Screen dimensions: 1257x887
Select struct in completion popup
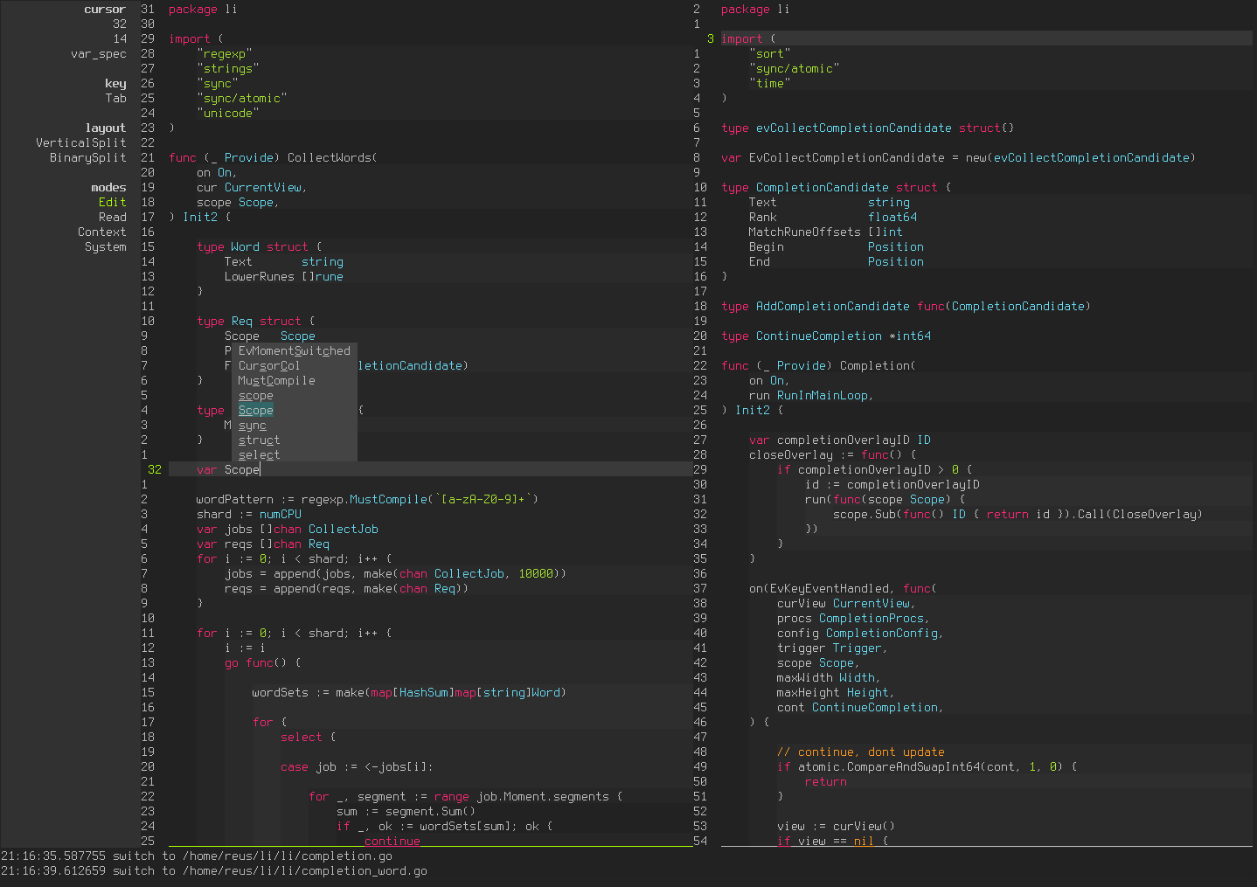[x=259, y=440]
